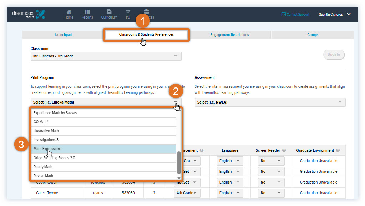Open the Reports grid icon
The image size is (365, 206).
[x=87, y=12]
